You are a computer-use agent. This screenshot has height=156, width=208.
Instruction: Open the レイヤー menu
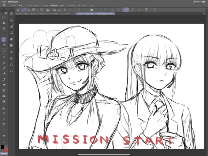tap(44, 6)
